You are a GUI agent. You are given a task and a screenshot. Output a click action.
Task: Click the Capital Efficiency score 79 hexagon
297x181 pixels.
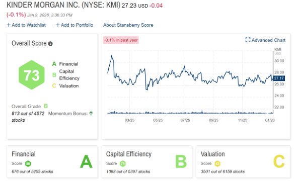click(123, 163)
